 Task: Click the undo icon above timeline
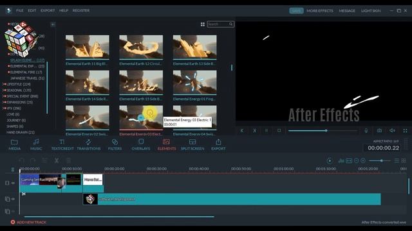point(21,160)
